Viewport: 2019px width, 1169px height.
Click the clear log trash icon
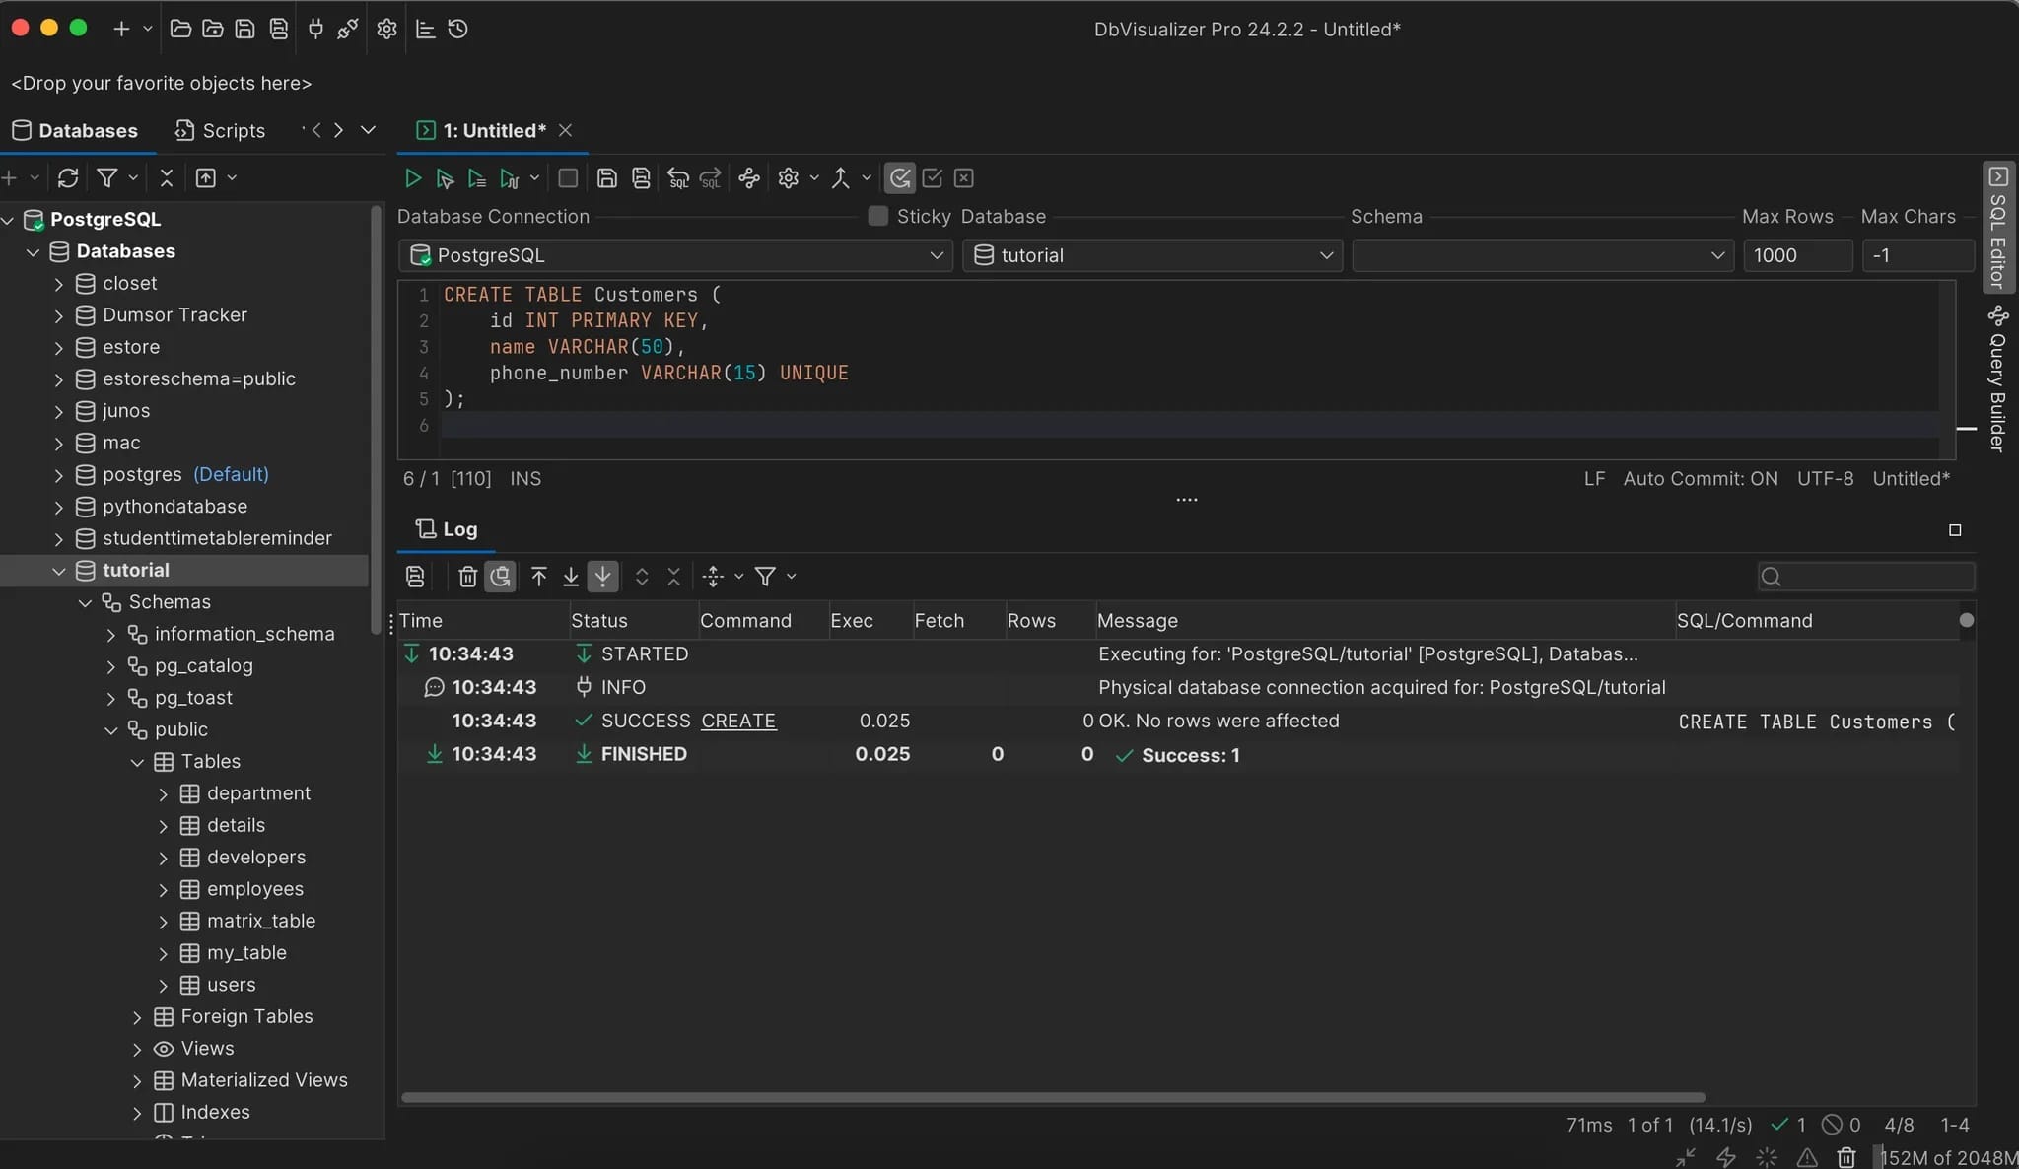click(467, 577)
